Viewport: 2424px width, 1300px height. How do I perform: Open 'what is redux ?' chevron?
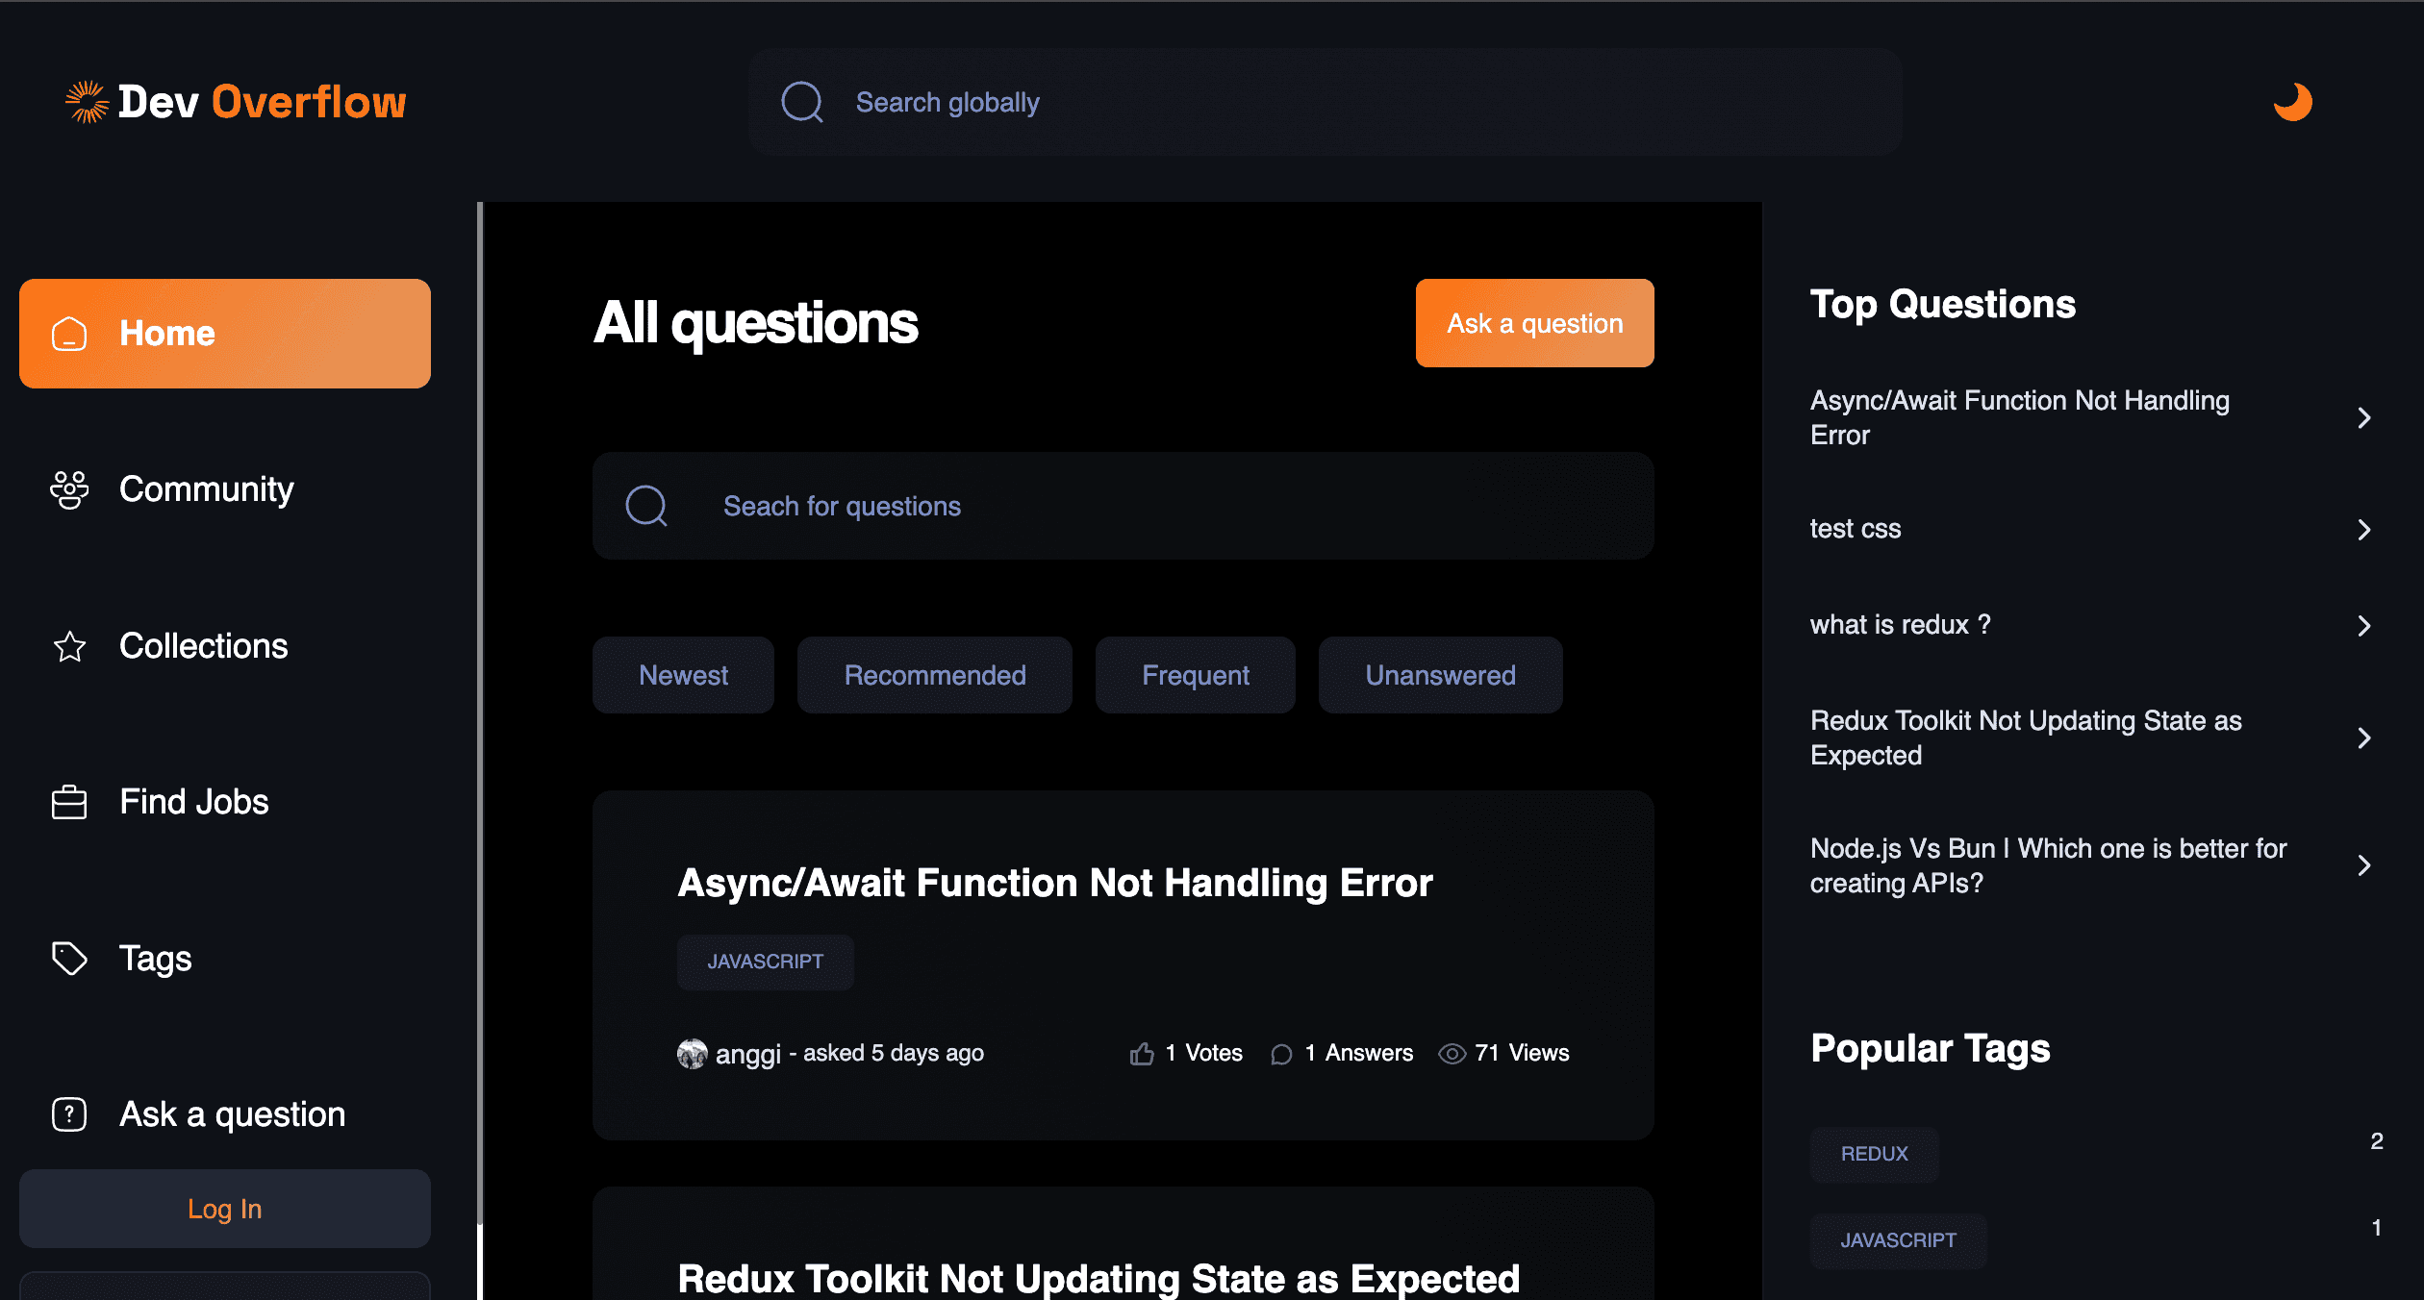[x=2364, y=626]
